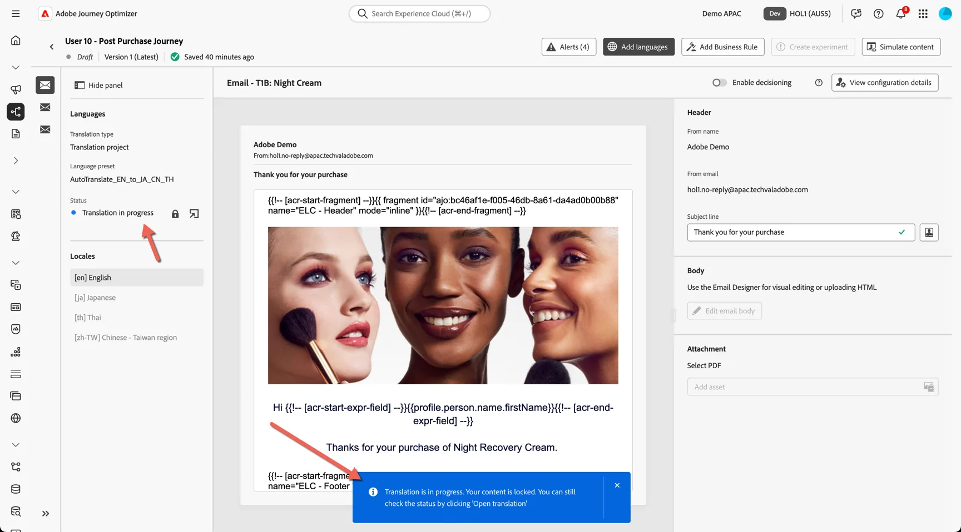This screenshot has width=961, height=532.
Task: Click the Add asset input field
Action: click(813, 387)
